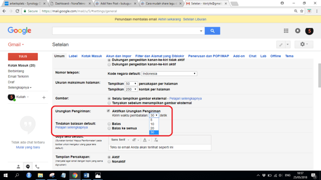Reload the page in Chrome
The image size is (321, 180).
click(x=17, y=11)
